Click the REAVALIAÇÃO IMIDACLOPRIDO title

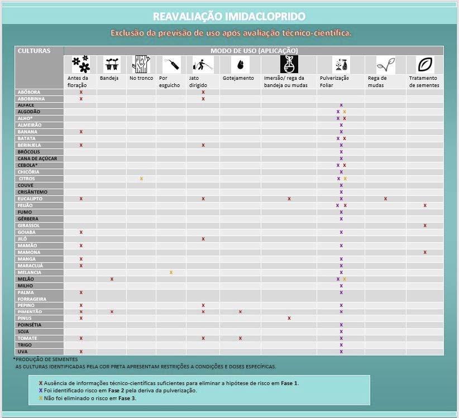coord(229,16)
